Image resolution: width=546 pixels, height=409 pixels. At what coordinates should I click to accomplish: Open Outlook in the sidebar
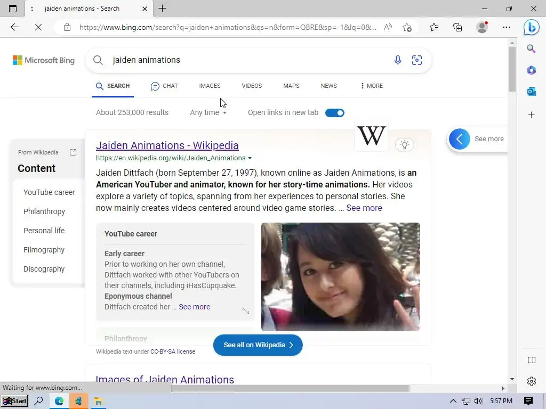(531, 92)
